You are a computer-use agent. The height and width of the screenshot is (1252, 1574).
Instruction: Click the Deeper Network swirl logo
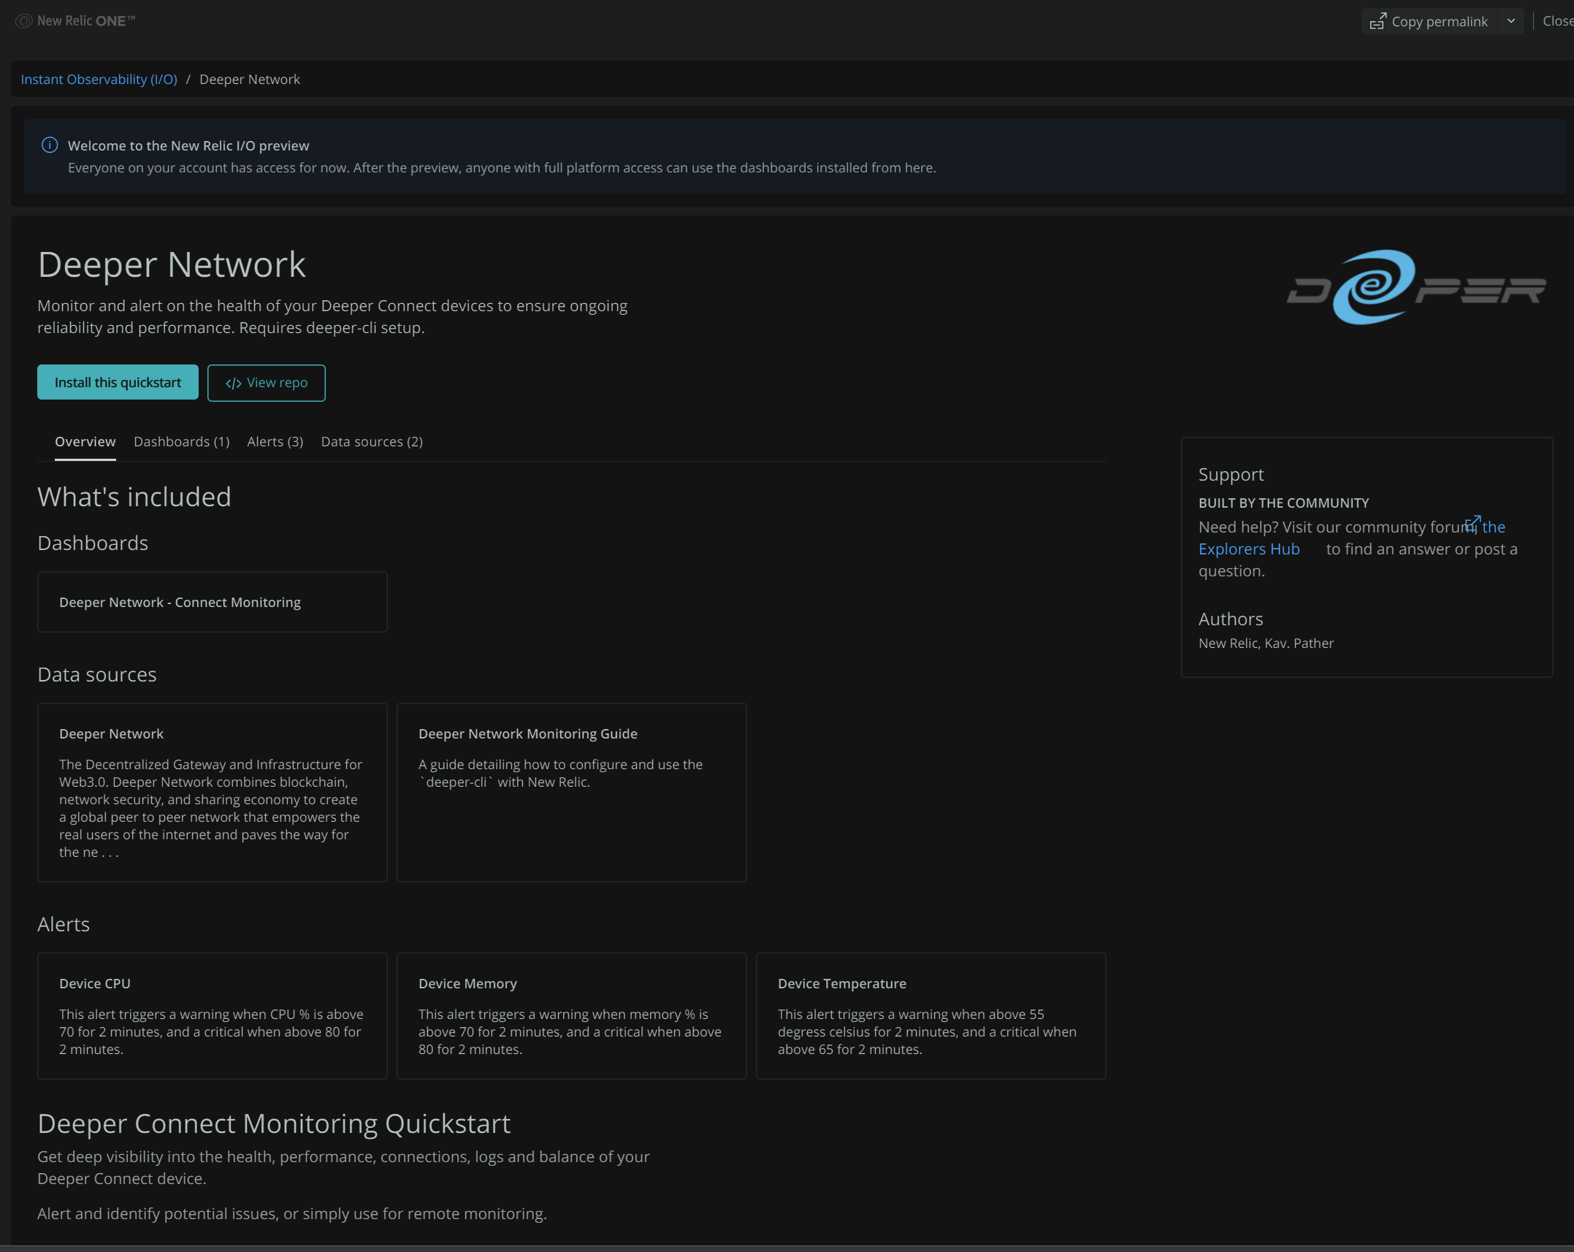pos(1372,287)
